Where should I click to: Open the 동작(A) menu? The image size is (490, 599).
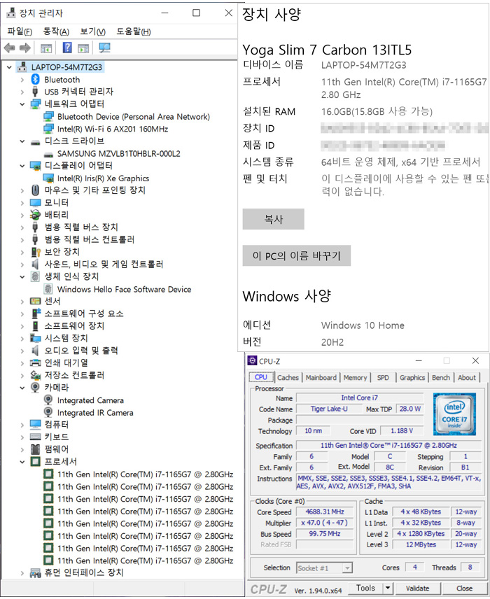pyautogui.click(x=56, y=31)
